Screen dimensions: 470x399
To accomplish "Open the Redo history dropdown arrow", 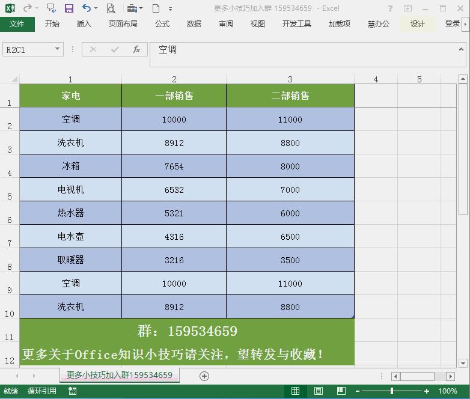I will (x=37, y=8).
